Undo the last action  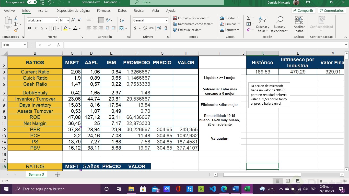(50, 2)
